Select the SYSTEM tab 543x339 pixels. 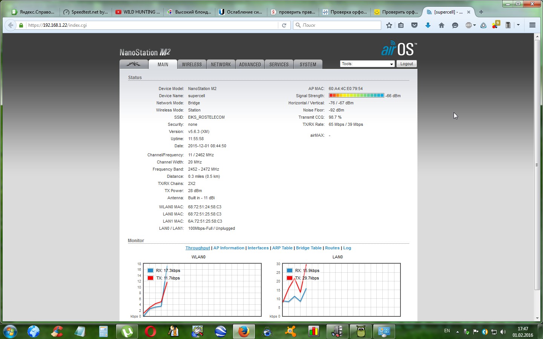pos(308,64)
